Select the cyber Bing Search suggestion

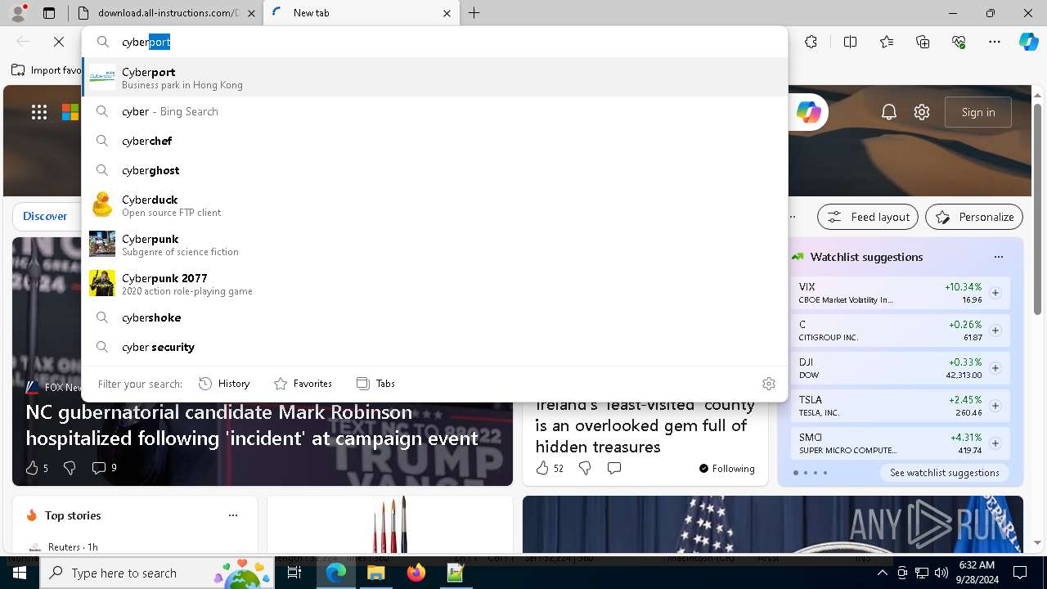(434, 111)
